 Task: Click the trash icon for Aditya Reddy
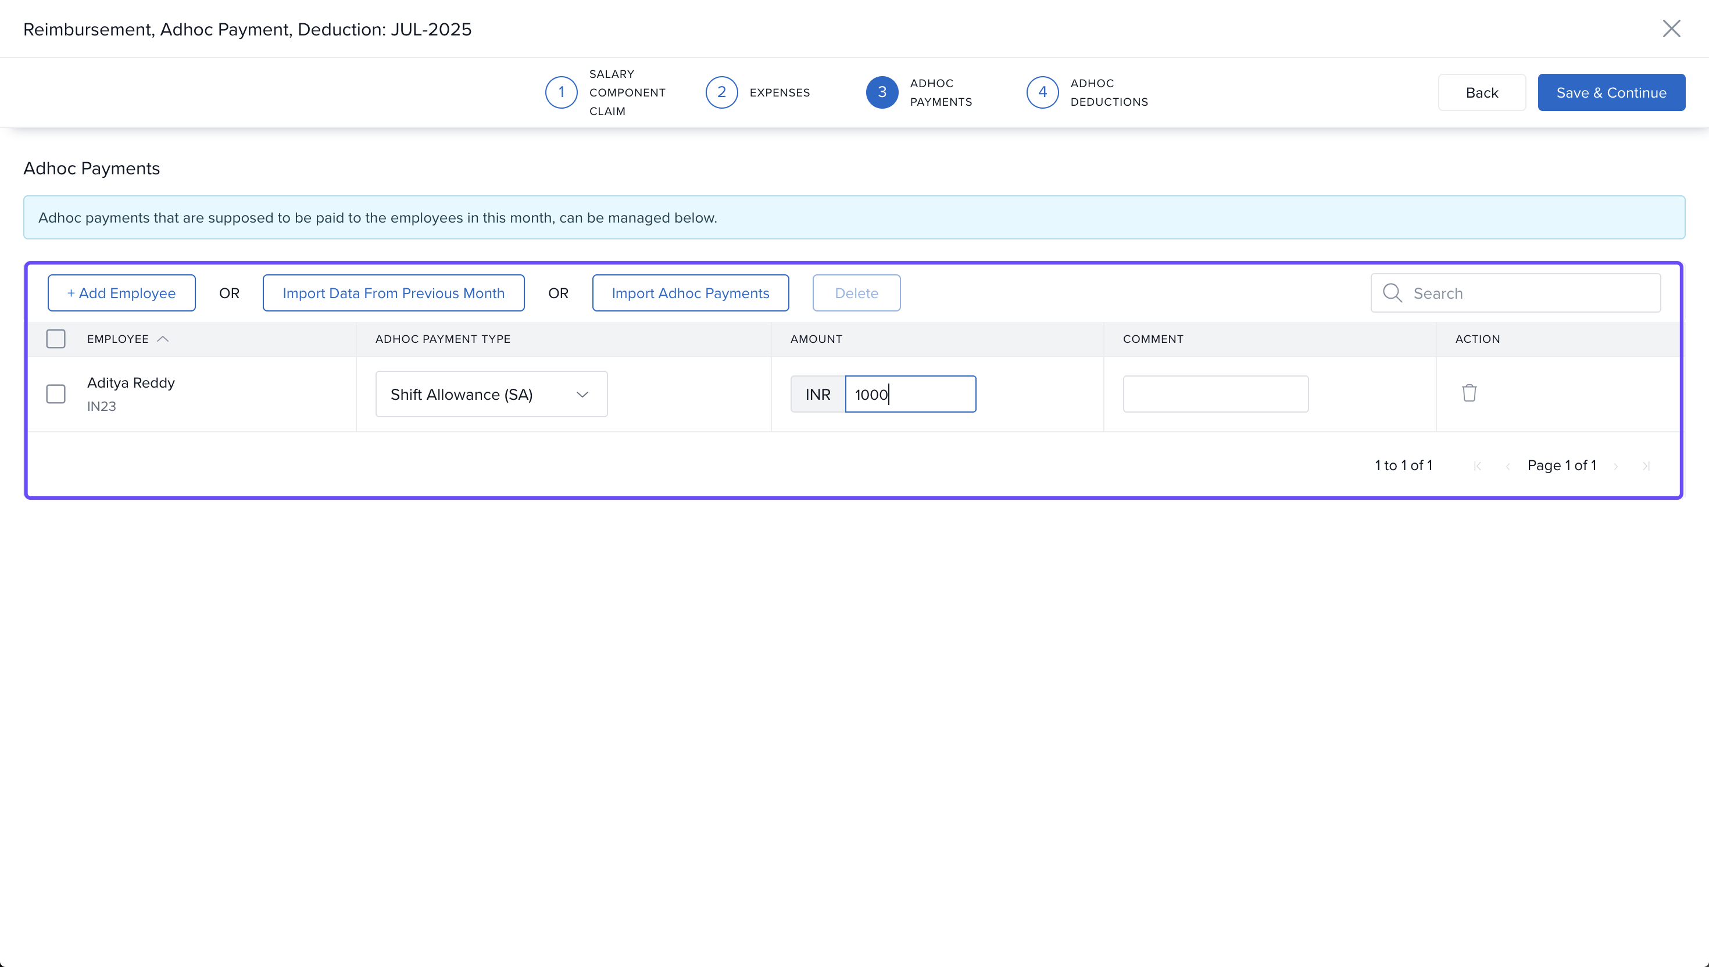pyautogui.click(x=1468, y=393)
